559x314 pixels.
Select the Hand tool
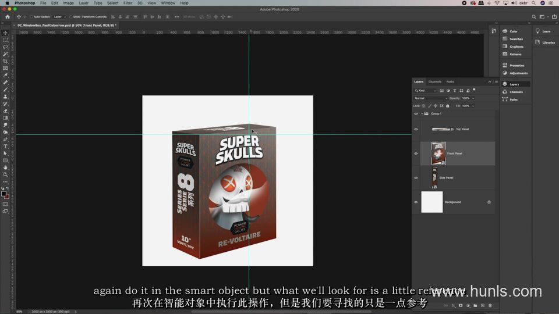point(5,167)
